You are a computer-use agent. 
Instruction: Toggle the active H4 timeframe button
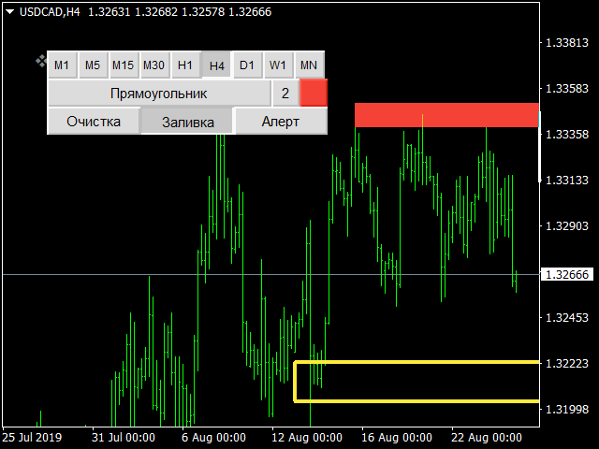tap(216, 65)
